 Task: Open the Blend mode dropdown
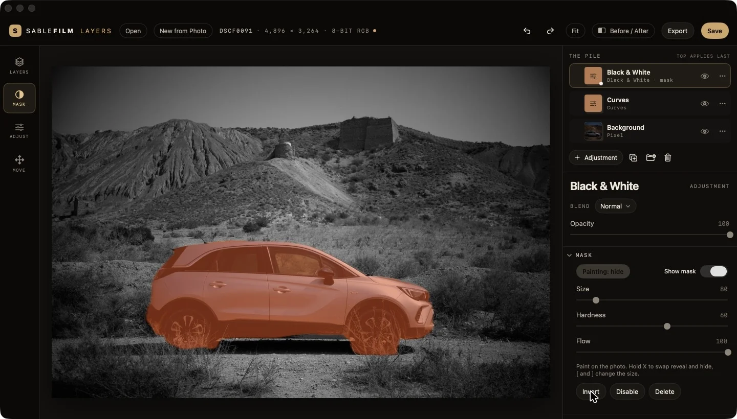pyautogui.click(x=616, y=206)
